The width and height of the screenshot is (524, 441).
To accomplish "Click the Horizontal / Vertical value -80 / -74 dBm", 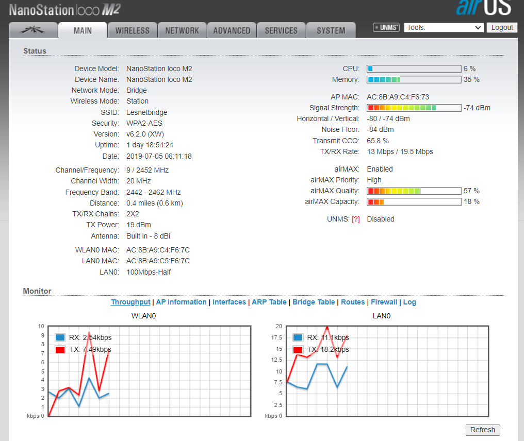I will (388, 118).
